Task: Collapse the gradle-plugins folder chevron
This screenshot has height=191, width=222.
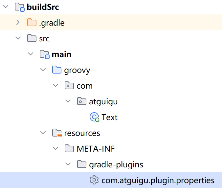Action: click(68, 164)
